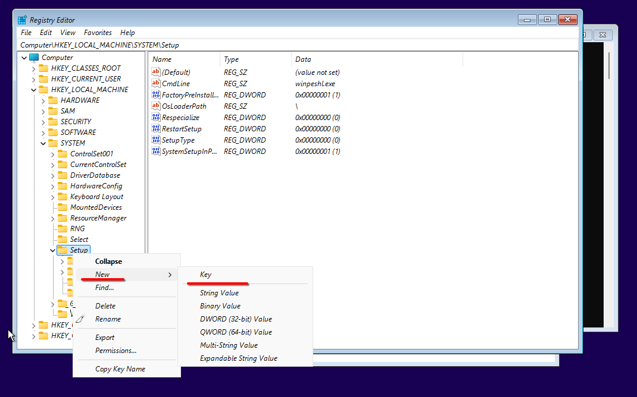
Task: Open the Help menu
Action: tap(127, 33)
